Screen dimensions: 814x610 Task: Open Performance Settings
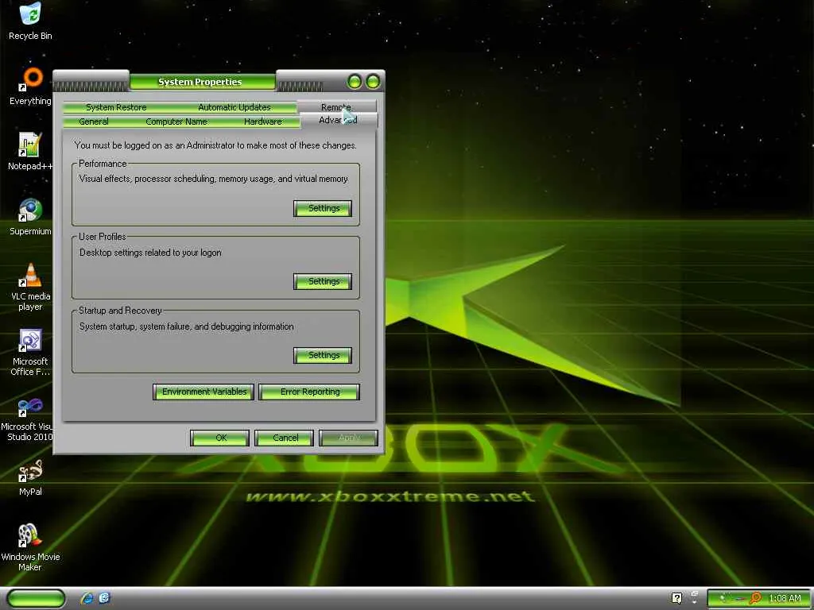(x=323, y=209)
